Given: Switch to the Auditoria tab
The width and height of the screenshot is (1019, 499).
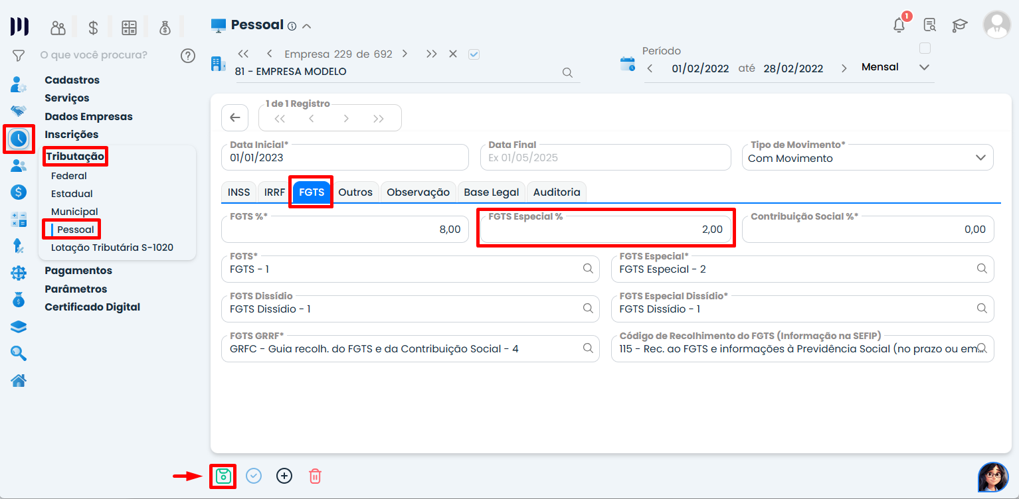Looking at the screenshot, I should [x=557, y=192].
